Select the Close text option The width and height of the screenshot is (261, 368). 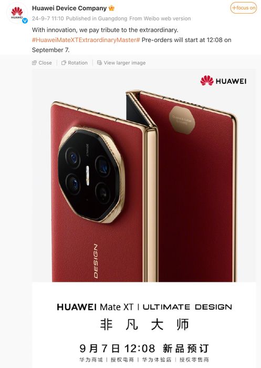(45, 63)
